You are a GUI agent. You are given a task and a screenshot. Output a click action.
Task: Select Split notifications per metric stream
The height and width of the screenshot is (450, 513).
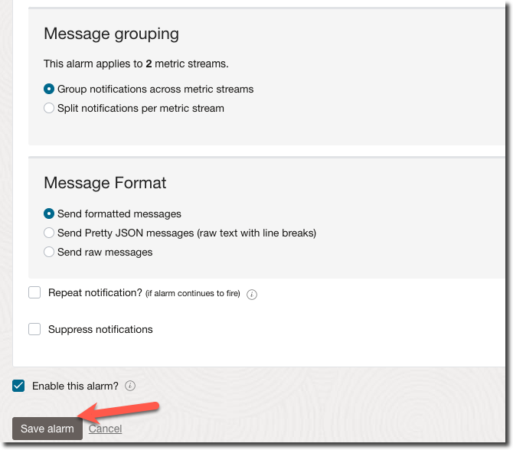pyautogui.click(x=49, y=108)
